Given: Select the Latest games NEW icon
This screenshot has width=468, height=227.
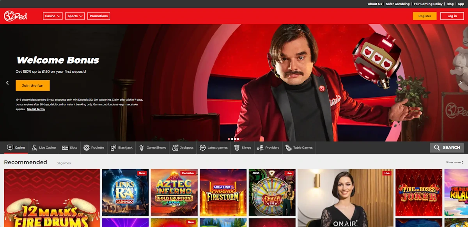Looking at the screenshot, I should [x=202, y=148].
